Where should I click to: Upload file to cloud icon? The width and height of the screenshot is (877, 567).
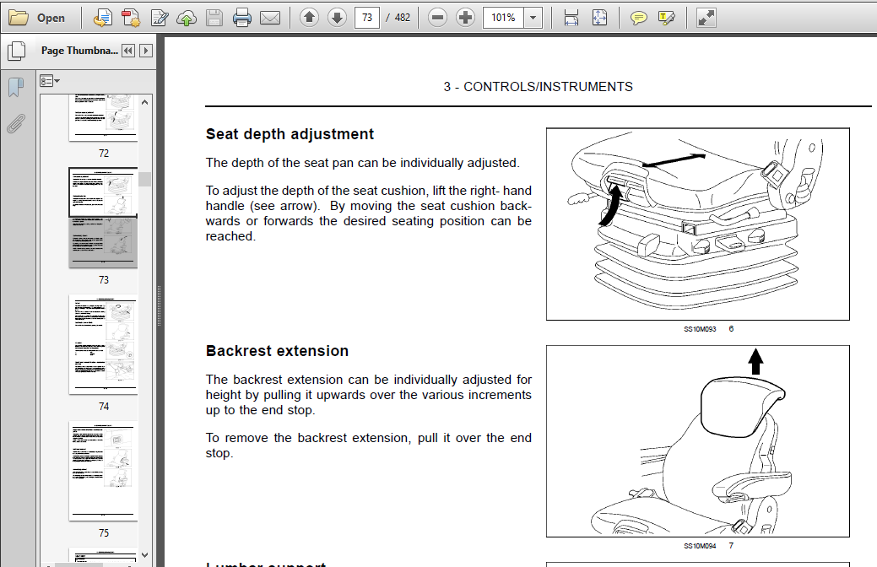[187, 18]
